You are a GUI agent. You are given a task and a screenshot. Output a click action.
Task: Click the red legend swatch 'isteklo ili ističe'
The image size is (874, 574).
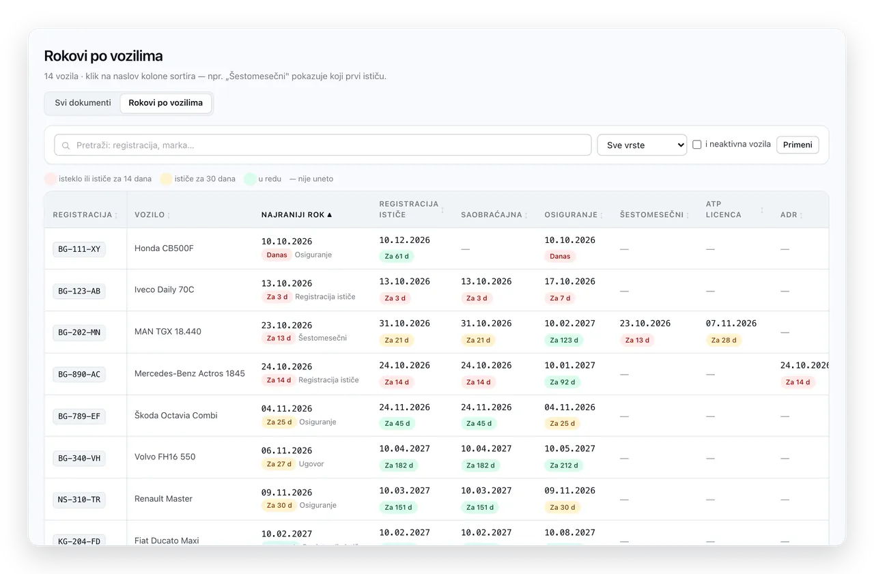(51, 179)
